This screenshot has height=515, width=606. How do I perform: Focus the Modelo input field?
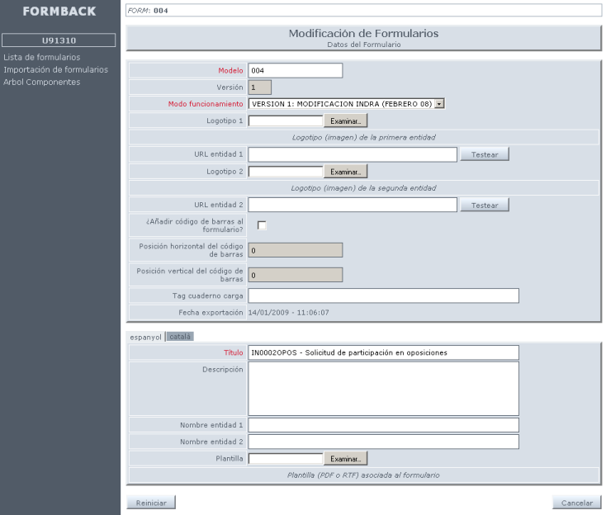pyautogui.click(x=295, y=71)
